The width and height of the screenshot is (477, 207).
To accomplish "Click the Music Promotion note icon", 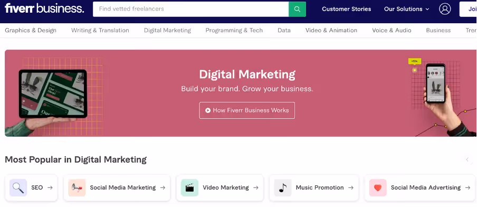I will (283, 187).
